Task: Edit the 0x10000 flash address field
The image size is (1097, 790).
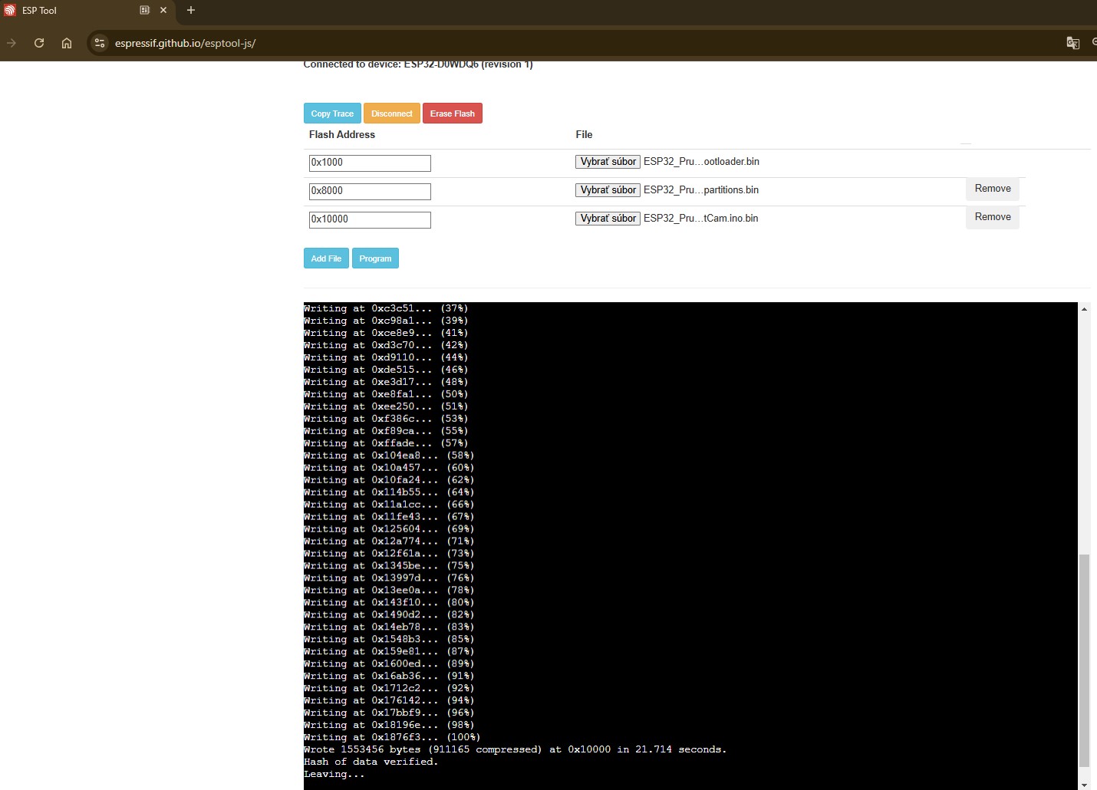Action: click(x=369, y=219)
